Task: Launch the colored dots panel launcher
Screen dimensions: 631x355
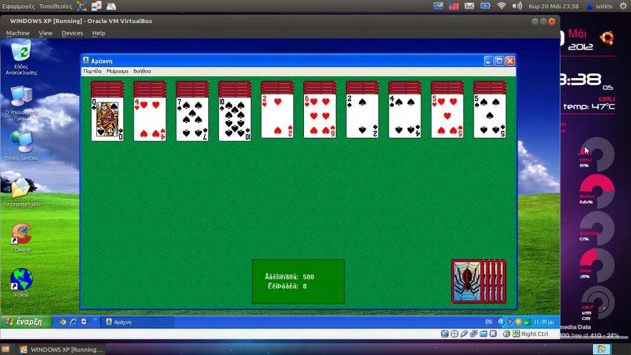Action: [82, 6]
